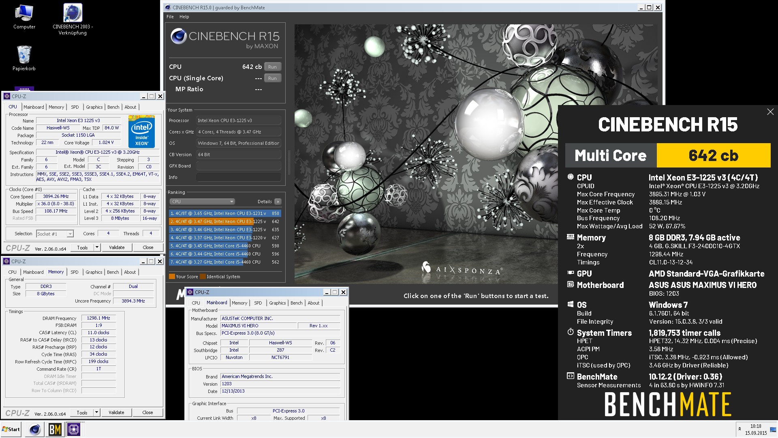Click Validate in top CPU-Z window
Viewport: 778px width, 438px height.
tap(117, 247)
